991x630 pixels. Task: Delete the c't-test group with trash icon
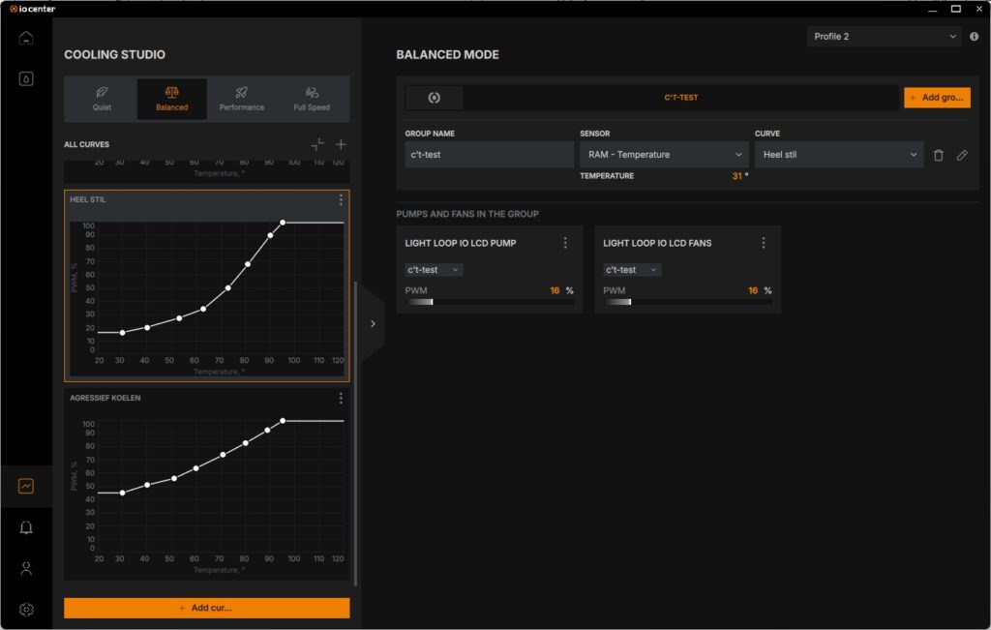[x=939, y=155]
